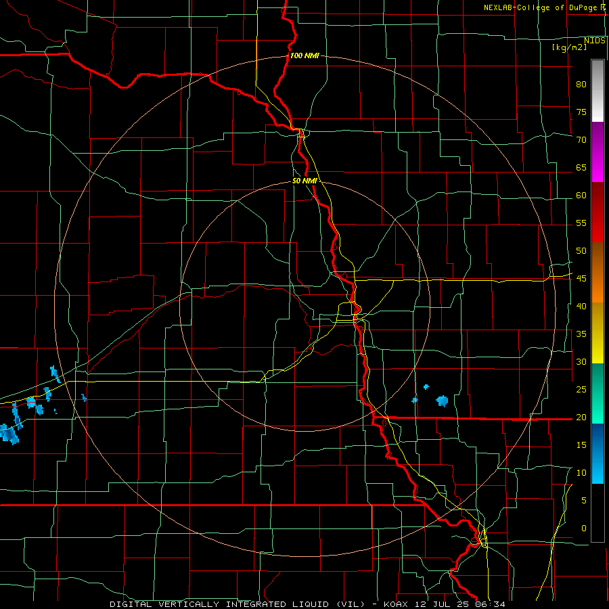This screenshot has width=609, height=609.
Task: Click the 45 value on the VIL scale
Action: (x=581, y=279)
